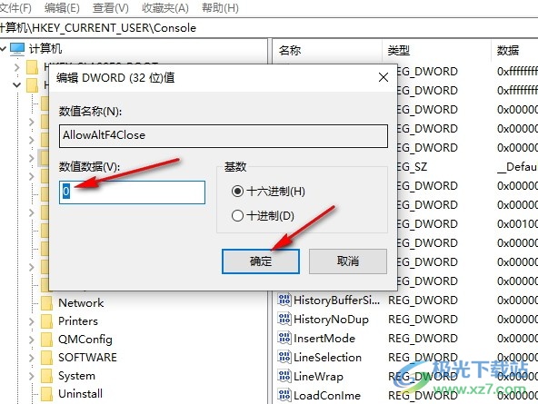This screenshot has width=538, height=404.
Task: Open the 编辑(E) menu
Action: (x=62, y=7)
